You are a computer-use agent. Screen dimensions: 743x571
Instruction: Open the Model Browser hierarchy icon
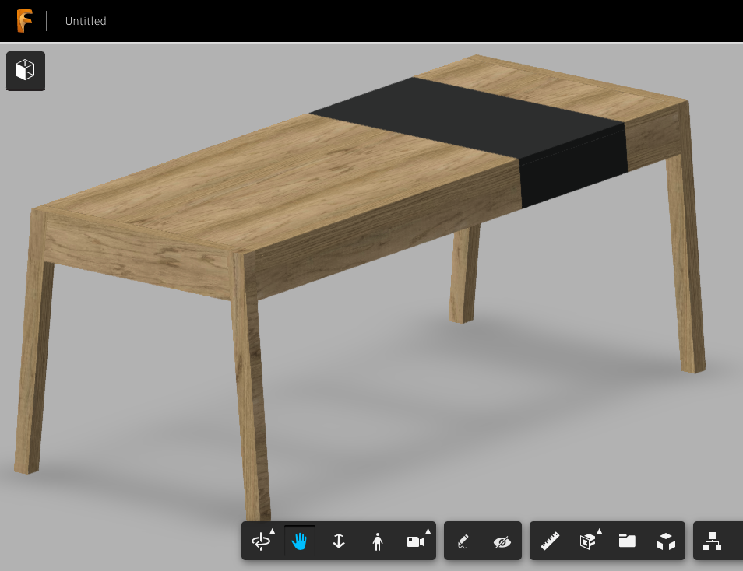click(x=712, y=541)
